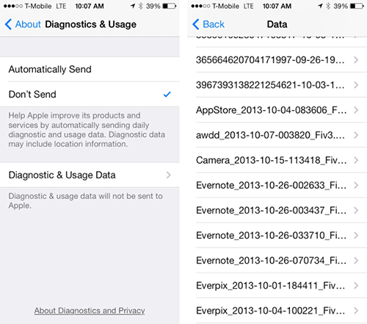Open Evernote_2013-10-26-002633 log entry
367x324 pixels.
point(277,185)
